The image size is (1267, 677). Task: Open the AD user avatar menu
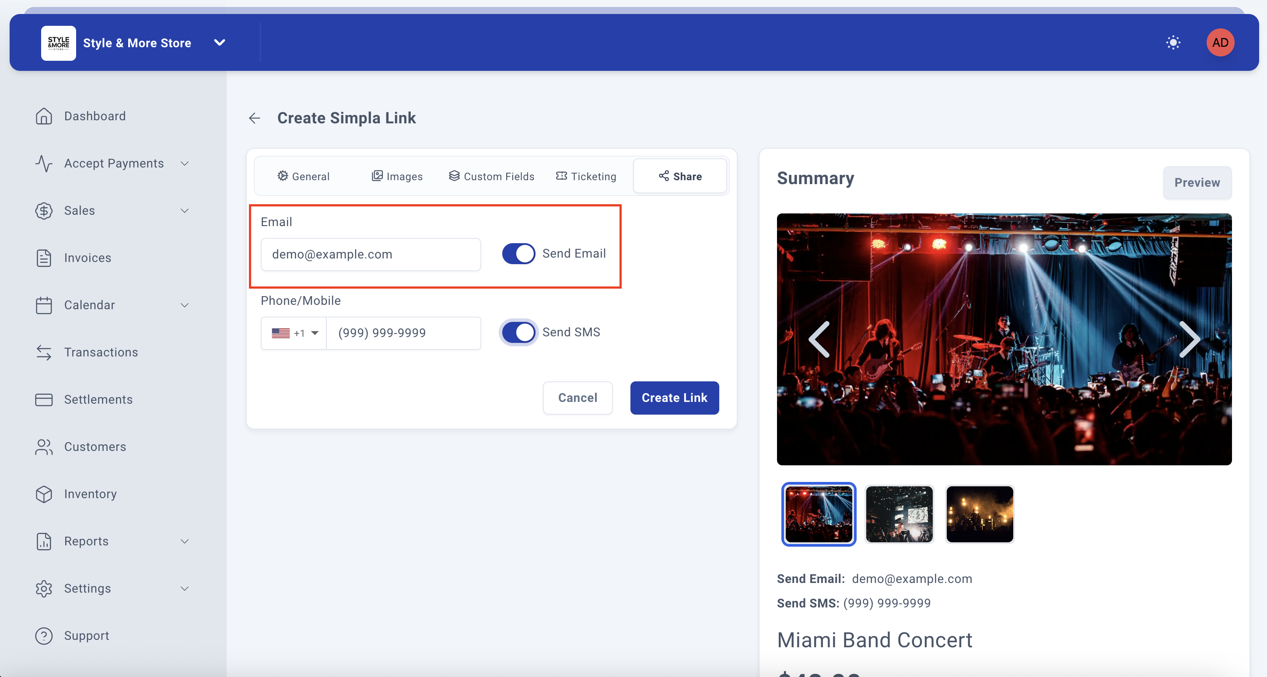point(1220,43)
